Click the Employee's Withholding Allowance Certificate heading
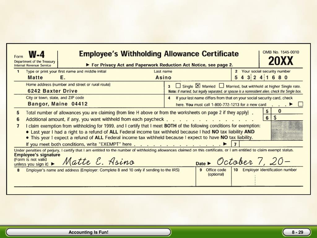 click(159, 54)
